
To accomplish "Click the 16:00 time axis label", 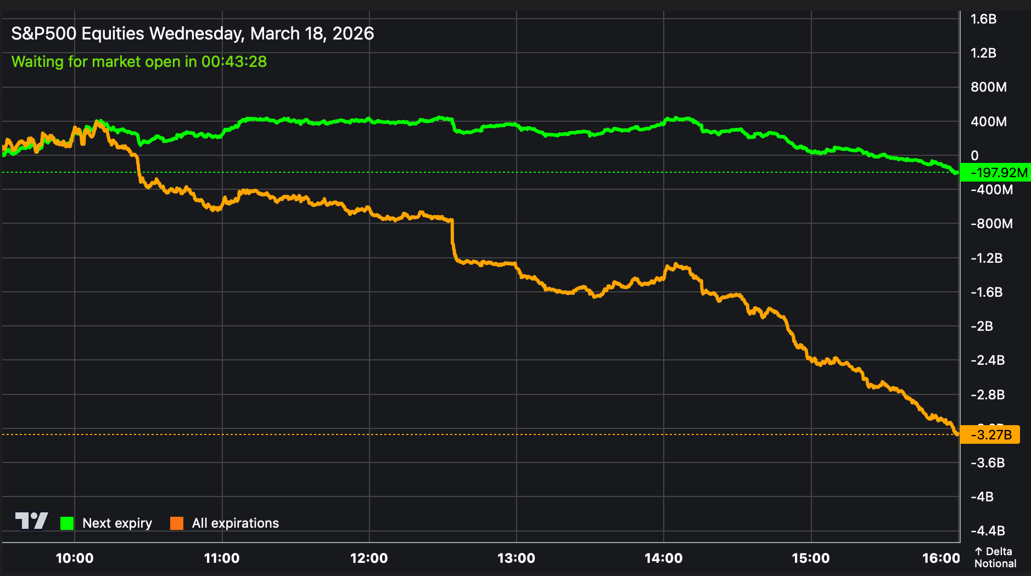I will [x=941, y=558].
